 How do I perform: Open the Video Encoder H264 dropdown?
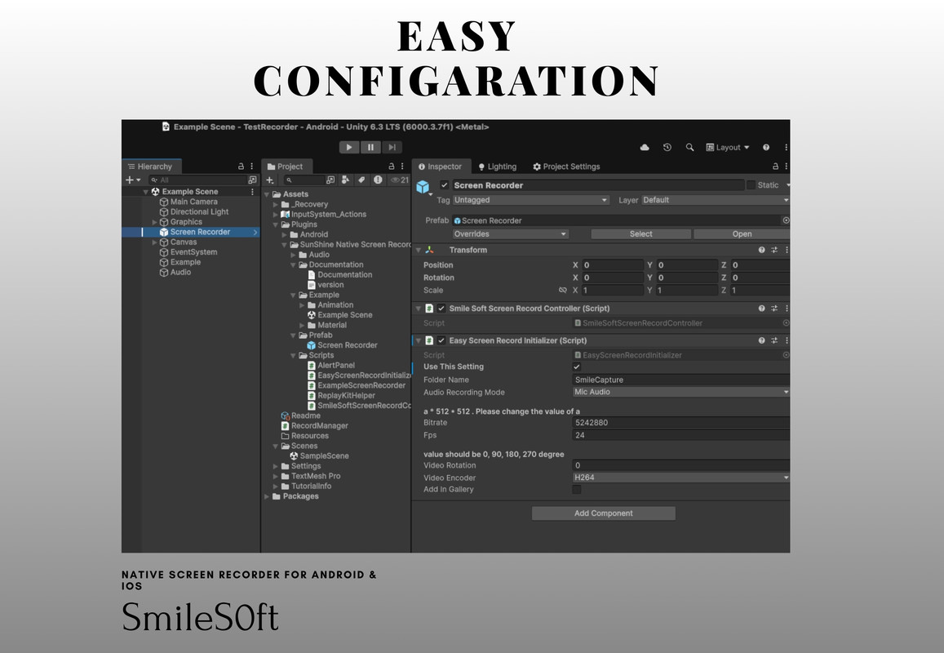click(680, 478)
